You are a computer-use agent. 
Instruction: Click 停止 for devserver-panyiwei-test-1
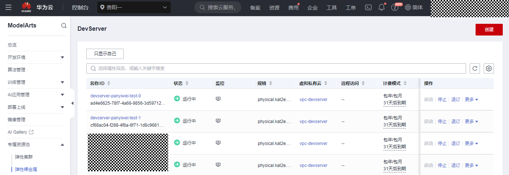click(x=442, y=122)
